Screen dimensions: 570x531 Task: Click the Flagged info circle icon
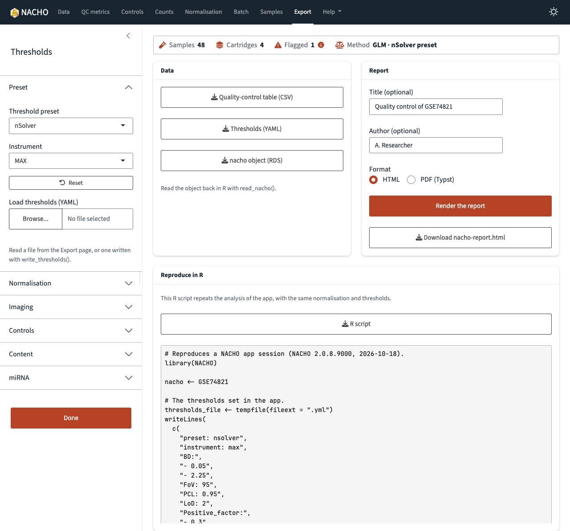click(x=321, y=45)
